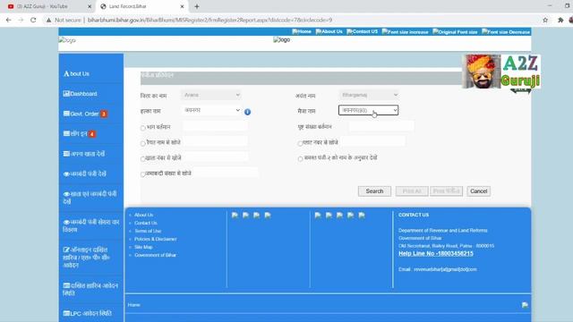Open the sidebar लॉग इन item
The image size is (573, 322).
click(x=79, y=134)
